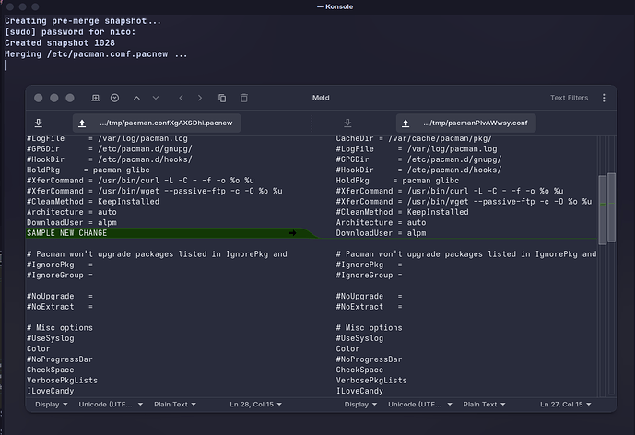Screen dimensions: 635x435
Task: Click wget #XferCommand line in left pane
Action: pyautogui.click(x=155, y=191)
